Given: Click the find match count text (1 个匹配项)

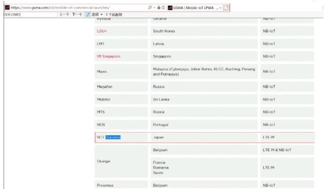Looking at the screenshot, I should (114, 14).
